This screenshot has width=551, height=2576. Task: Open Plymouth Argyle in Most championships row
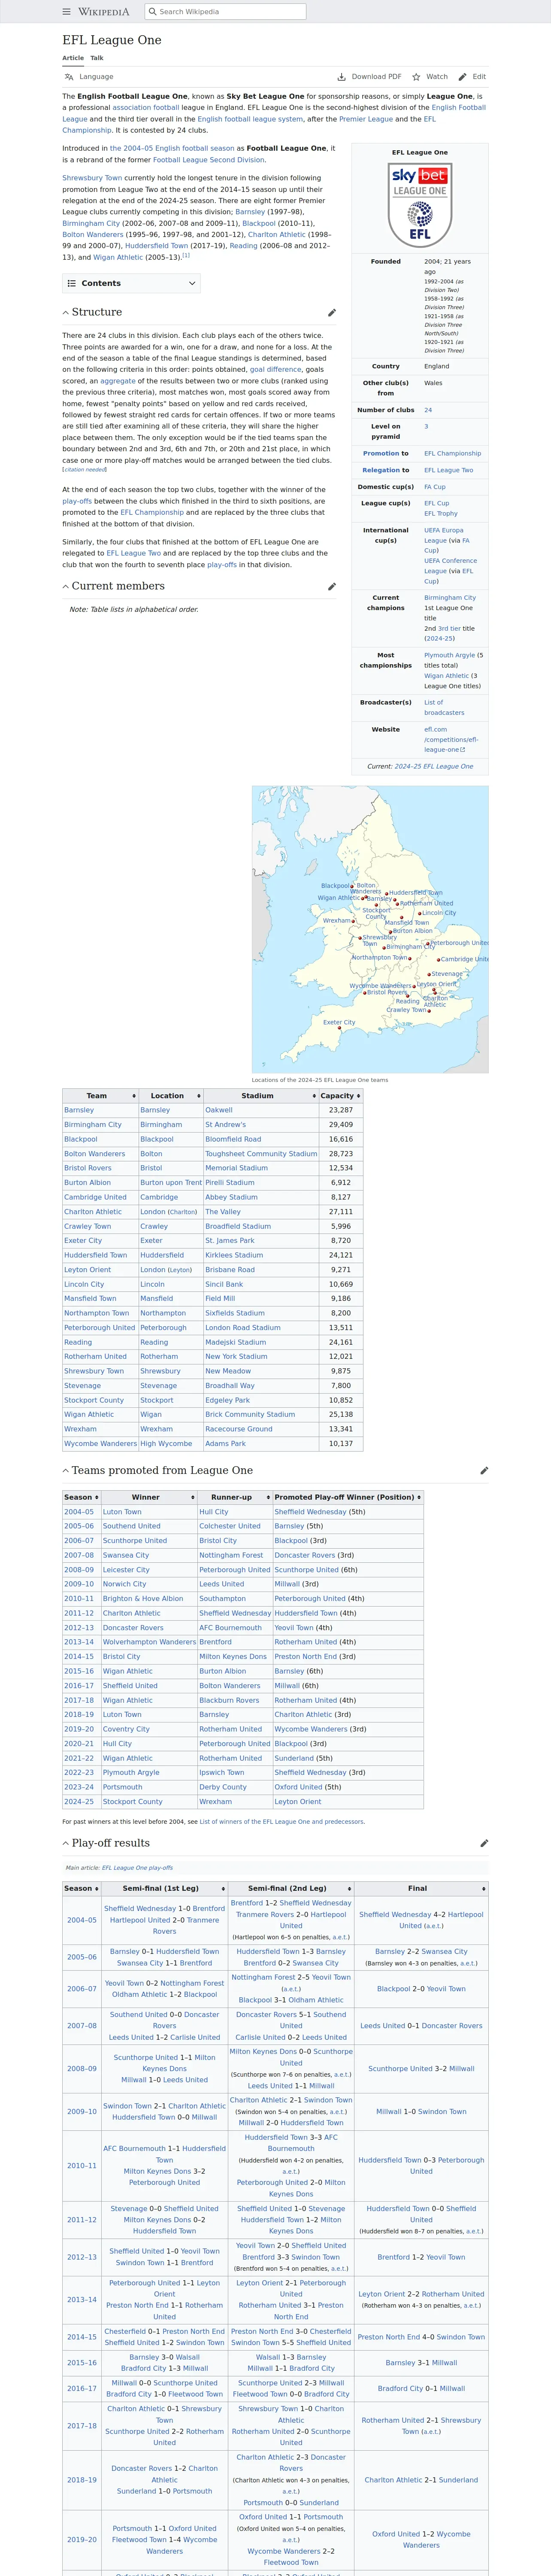point(449,655)
